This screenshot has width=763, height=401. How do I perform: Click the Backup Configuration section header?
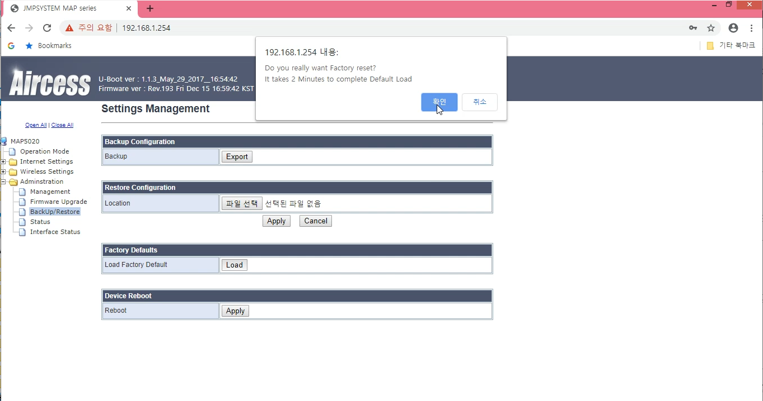(x=297, y=142)
